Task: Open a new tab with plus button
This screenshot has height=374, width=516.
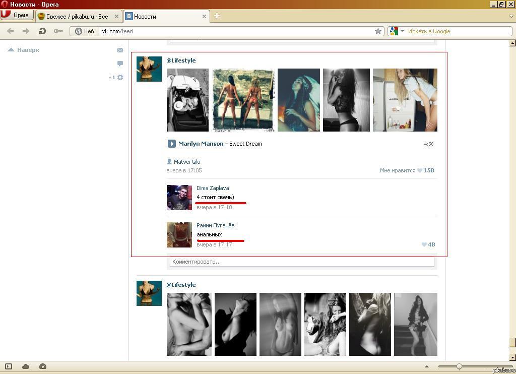Action: pyautogui.click(x=217, y=16)
